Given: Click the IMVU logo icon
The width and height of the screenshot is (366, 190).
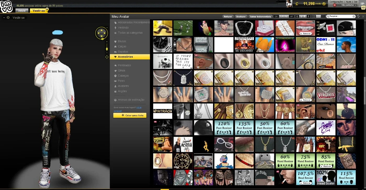Looking at the screenshot, I should (6, 6).
